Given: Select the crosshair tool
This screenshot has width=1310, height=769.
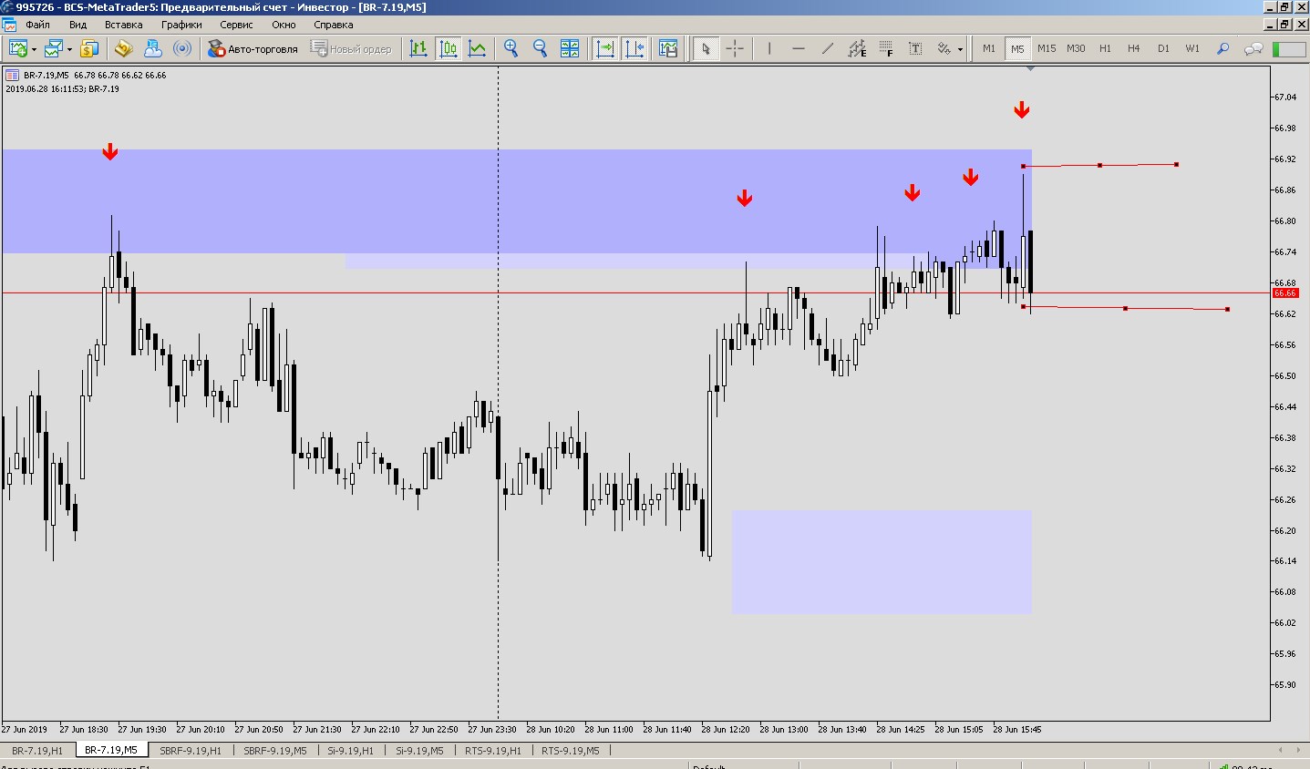Looking at the screenshot, I should [735, 48].
